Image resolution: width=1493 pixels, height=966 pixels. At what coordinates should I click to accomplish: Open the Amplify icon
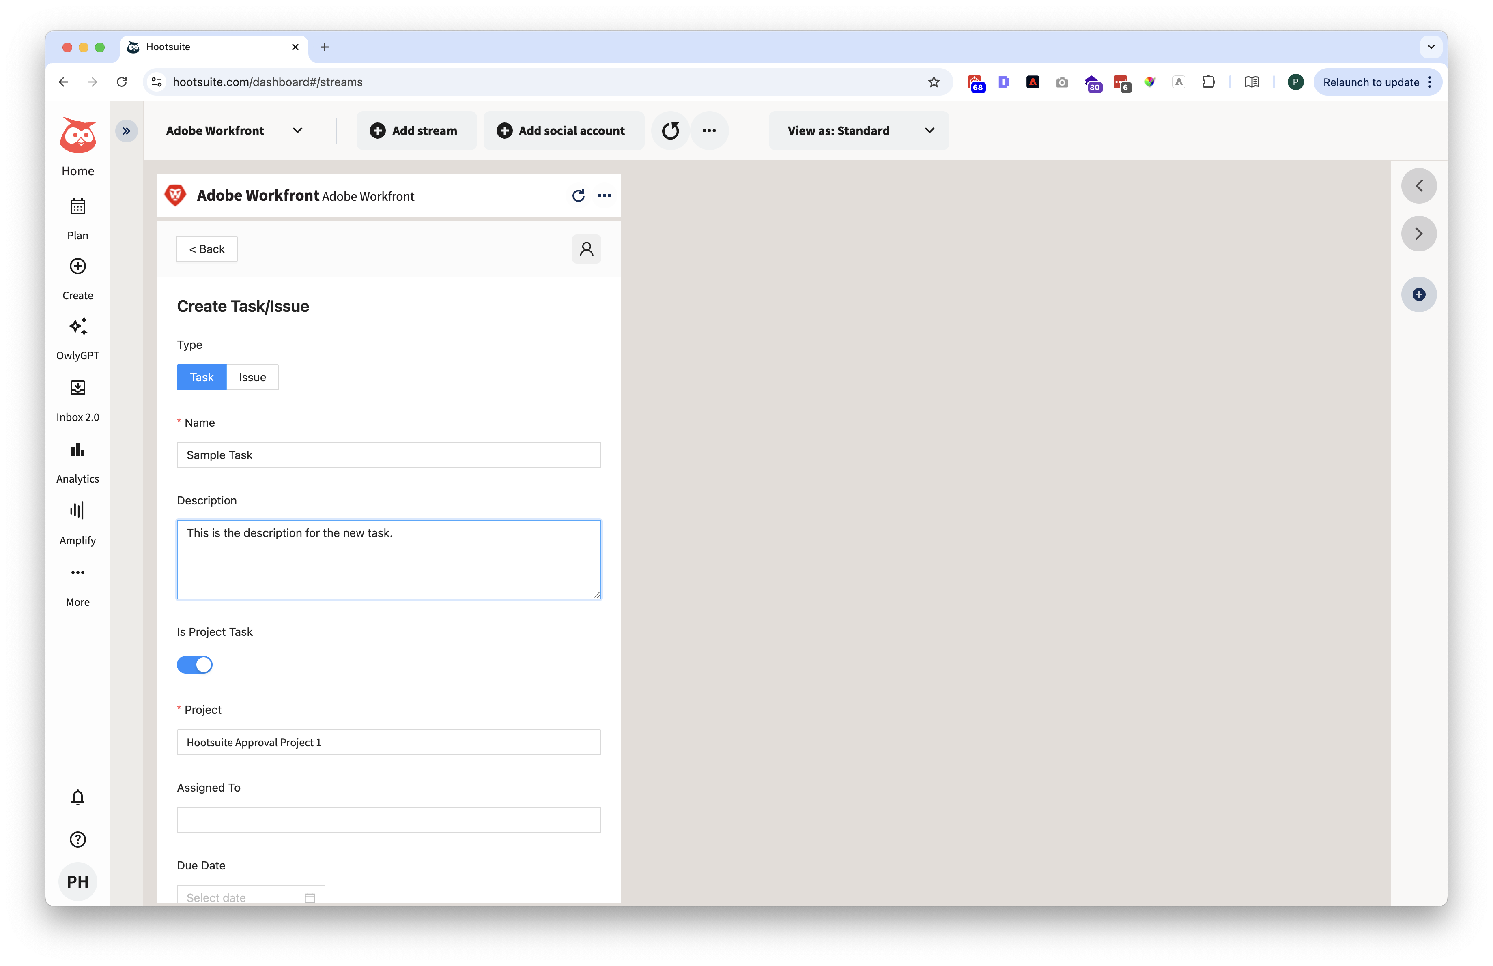point(78,511)
